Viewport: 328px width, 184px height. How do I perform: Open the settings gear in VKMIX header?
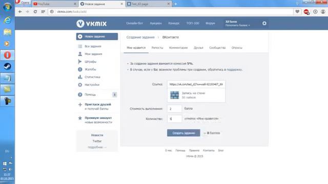[264, 24]
